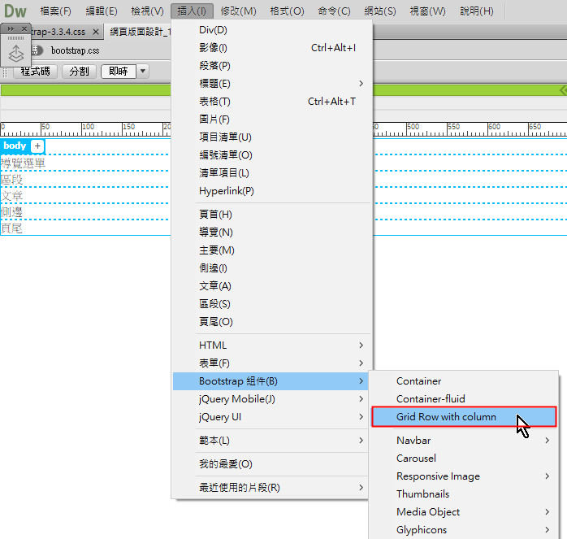The image size is (567, 539).
Task: Select Grid Row with column
Action: pyautogui.click(x=464, y=417)
